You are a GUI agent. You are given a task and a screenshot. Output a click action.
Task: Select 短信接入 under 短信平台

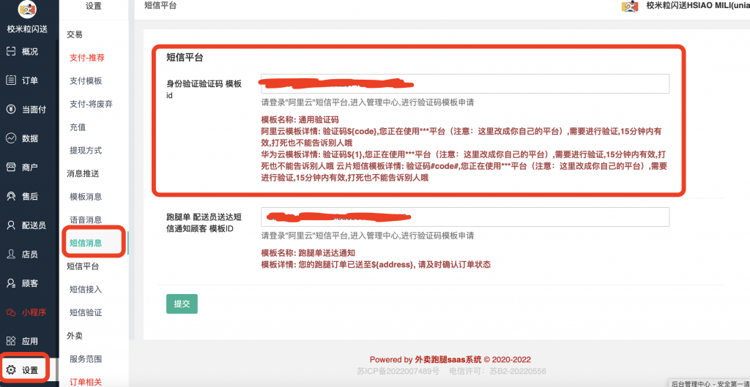click(86, 290)
